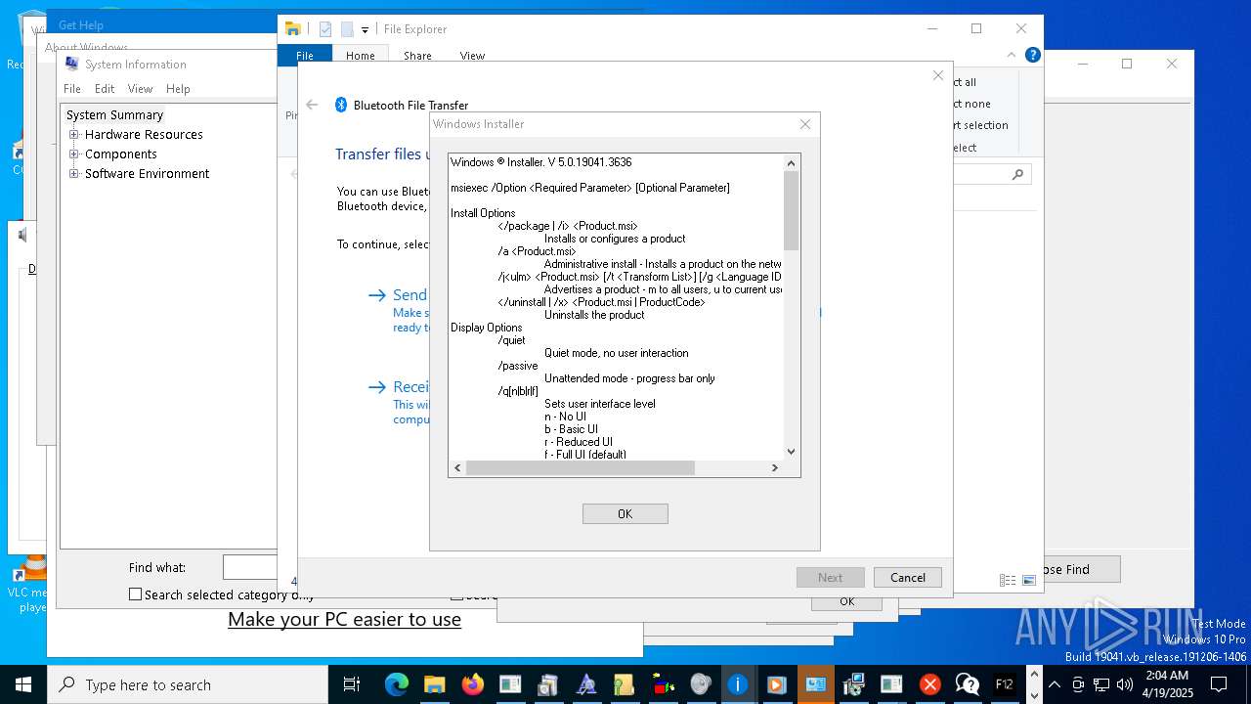This screenshot has height=704, width=1251.
Task: Open Customize Quick Access Toolbar dropdown
Action: pos(365,30)
